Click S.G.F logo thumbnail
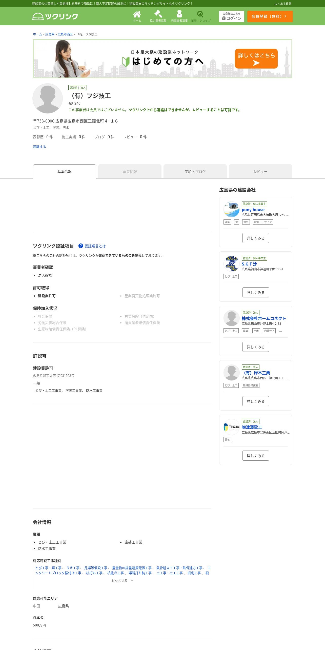 click(x=232, y=263)
